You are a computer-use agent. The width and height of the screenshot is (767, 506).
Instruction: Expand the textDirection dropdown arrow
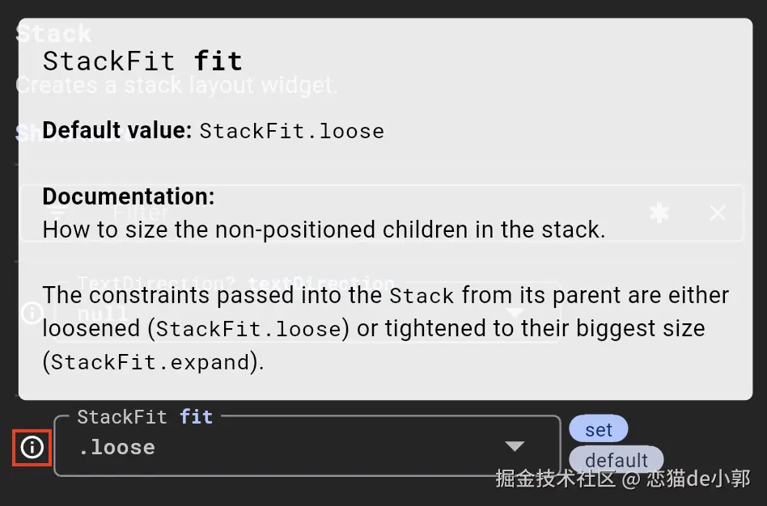[x=515, y=314]
